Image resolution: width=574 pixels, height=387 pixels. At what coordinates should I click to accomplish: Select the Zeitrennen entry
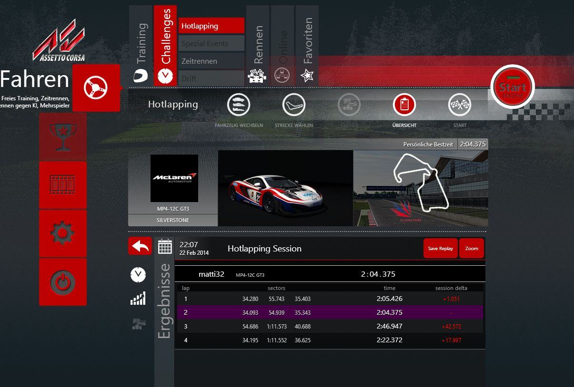click(x=211, y=61)
